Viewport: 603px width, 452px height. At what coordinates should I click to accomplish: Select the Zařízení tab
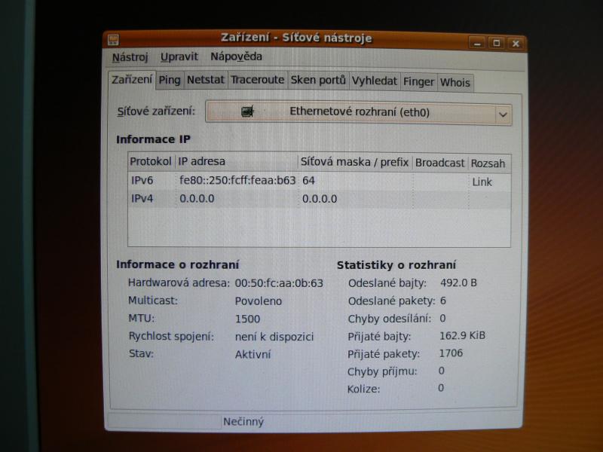click(132, 80)
